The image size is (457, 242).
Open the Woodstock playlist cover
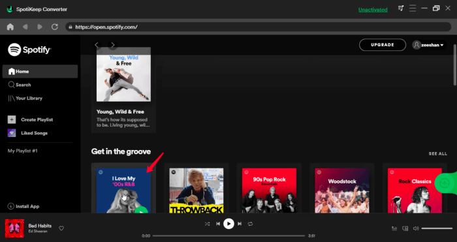pos(342,190)
